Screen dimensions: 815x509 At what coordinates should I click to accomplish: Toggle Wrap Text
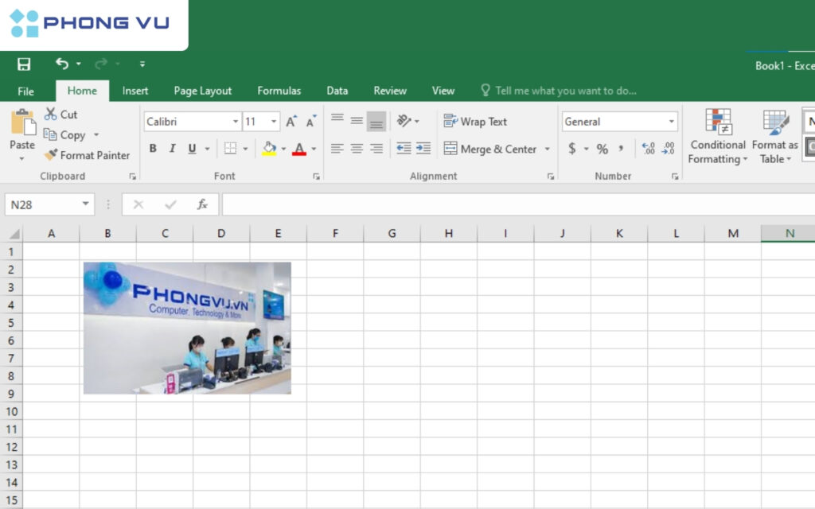point(475,122)
